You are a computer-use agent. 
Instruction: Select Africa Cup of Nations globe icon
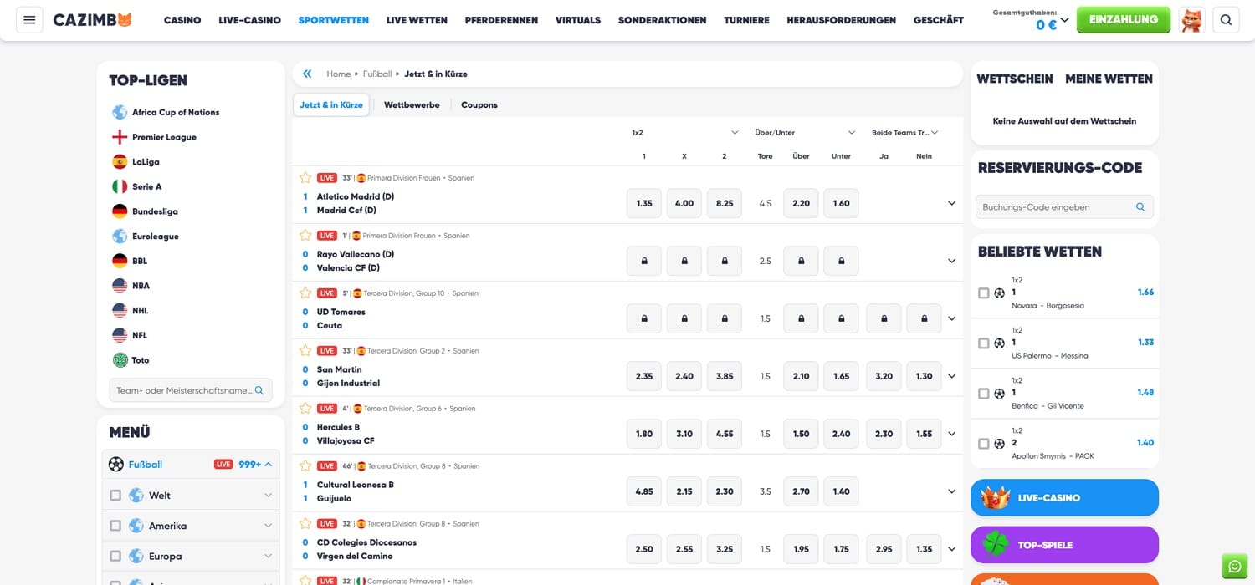click(120, 112)
